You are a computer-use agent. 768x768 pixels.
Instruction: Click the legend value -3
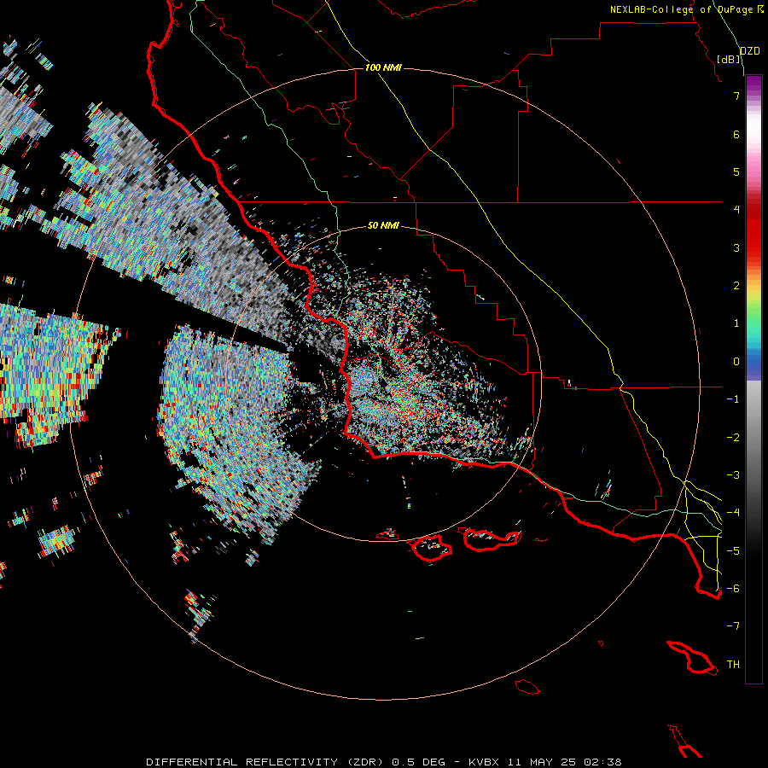tap(733, 474)
